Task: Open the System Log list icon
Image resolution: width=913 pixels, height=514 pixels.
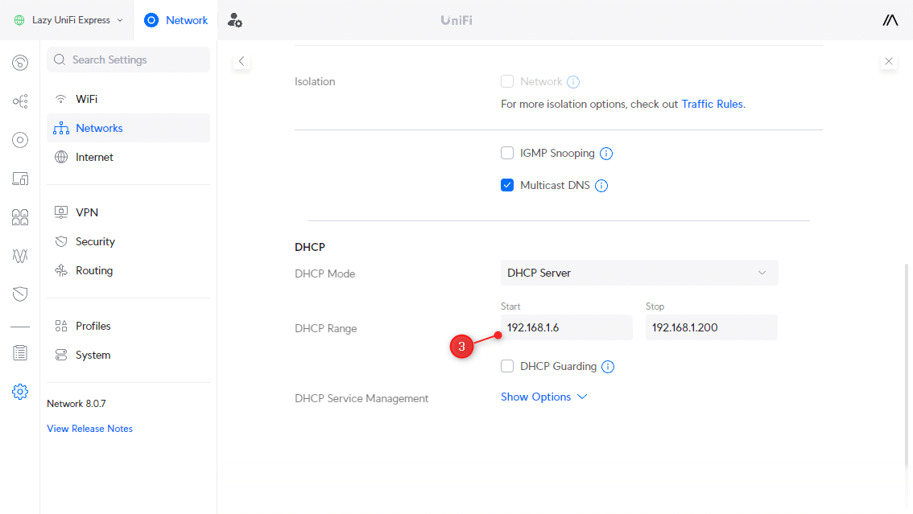Action: click(x=20, y=353)
